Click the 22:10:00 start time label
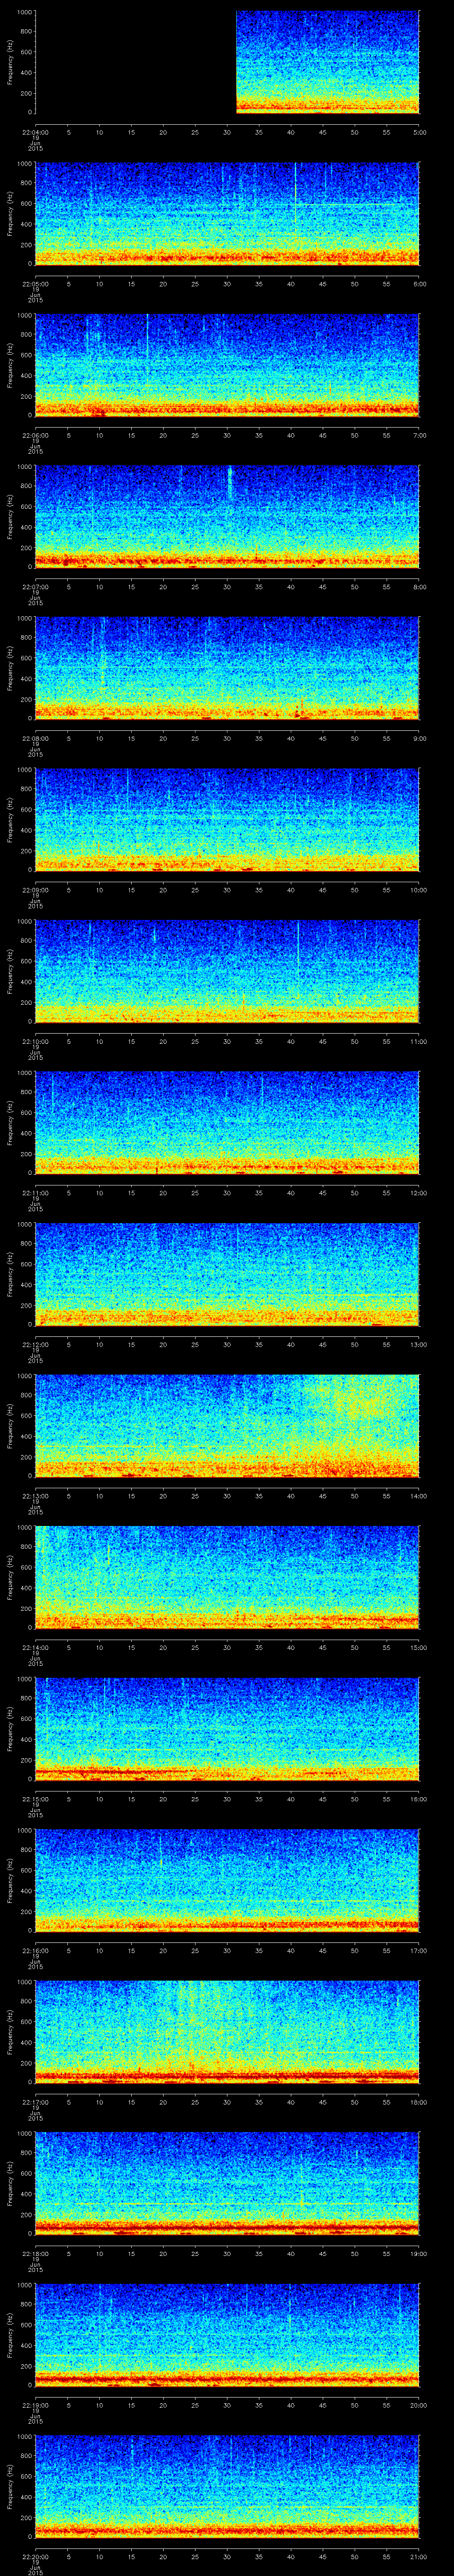This screenshot has width=454, height=2576. coord(35,1041)
